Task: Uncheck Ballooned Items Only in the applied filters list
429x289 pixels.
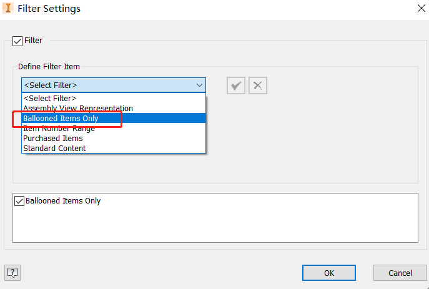Action: (x=19, y=201)
